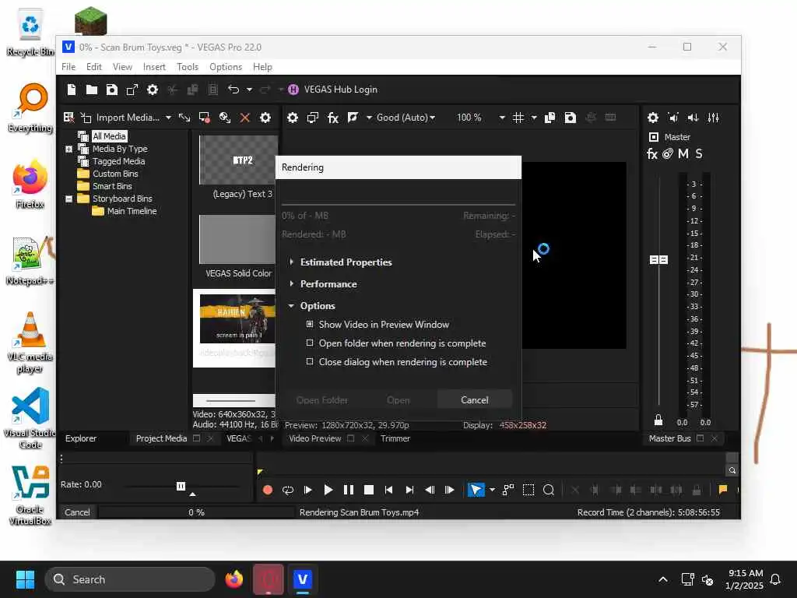Toggle Preview on external monitor icon

[313, 118]
